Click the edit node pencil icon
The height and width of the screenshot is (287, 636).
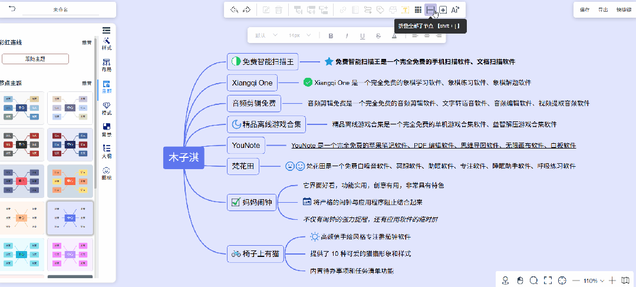pyautogui.click(x=266, y=10)
